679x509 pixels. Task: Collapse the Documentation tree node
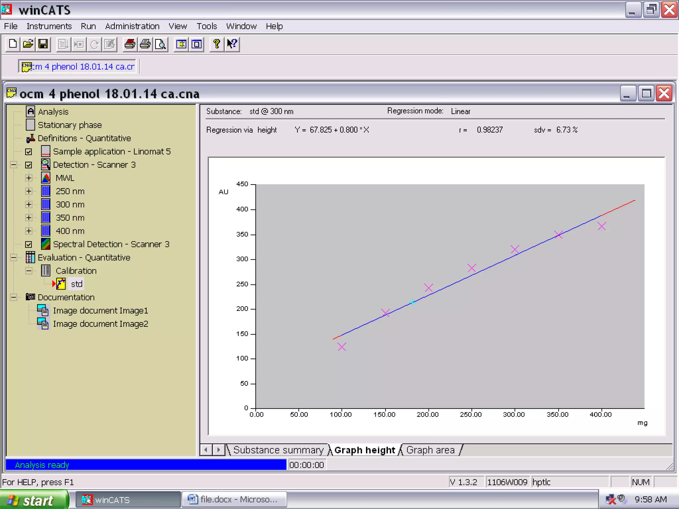point(14,297)
